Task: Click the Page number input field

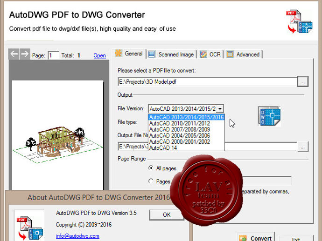Action: click(53, 55)
